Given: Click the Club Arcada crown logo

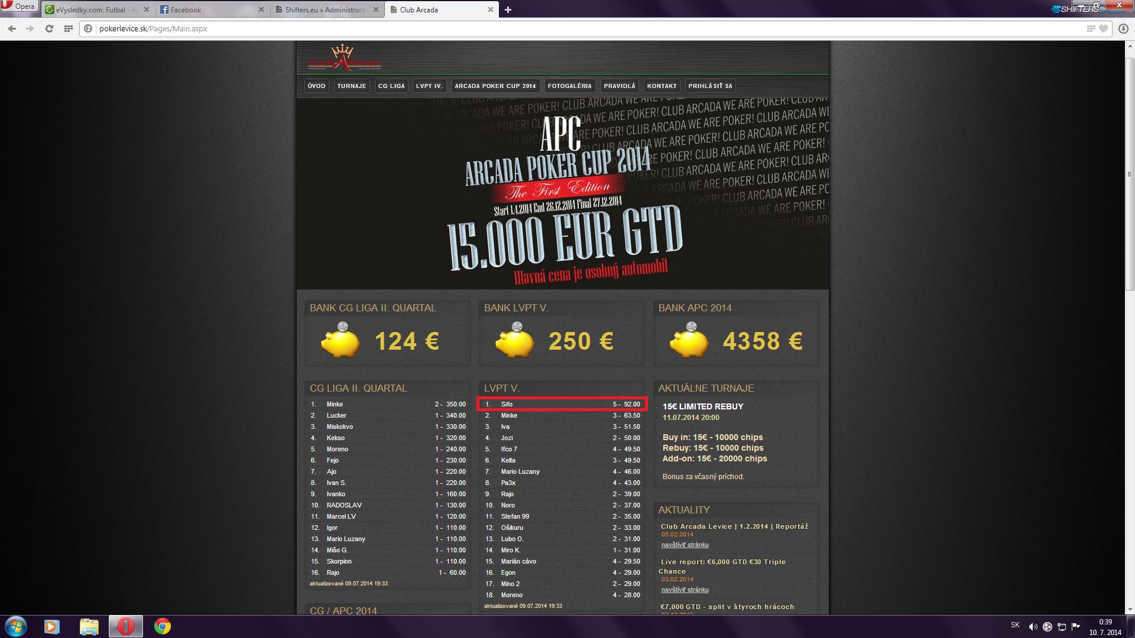Looking at the screenshot, I should [x=344, y=58].
